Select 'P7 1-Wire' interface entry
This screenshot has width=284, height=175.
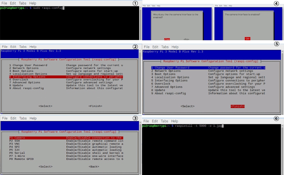coord(66,156)
